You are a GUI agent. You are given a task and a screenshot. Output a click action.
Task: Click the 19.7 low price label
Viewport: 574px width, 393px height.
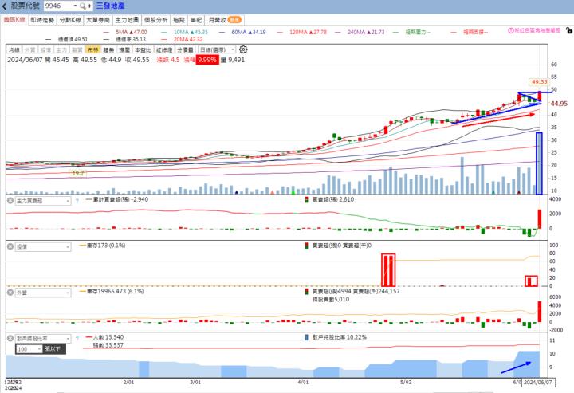tap(78, 173)
